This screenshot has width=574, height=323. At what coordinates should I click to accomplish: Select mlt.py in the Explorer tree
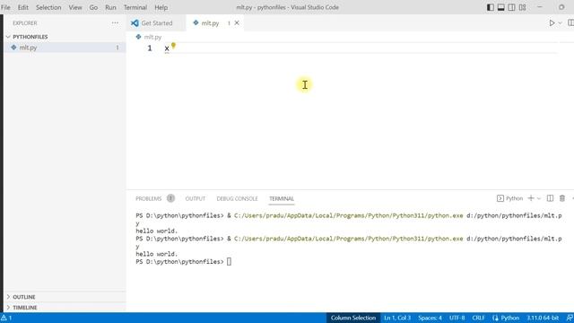tap(65, 48)
